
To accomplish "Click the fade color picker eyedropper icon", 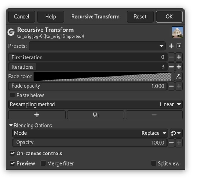I will (x=179, y=77).
